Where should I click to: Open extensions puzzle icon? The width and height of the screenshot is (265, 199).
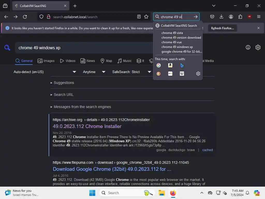click(240, 17)
